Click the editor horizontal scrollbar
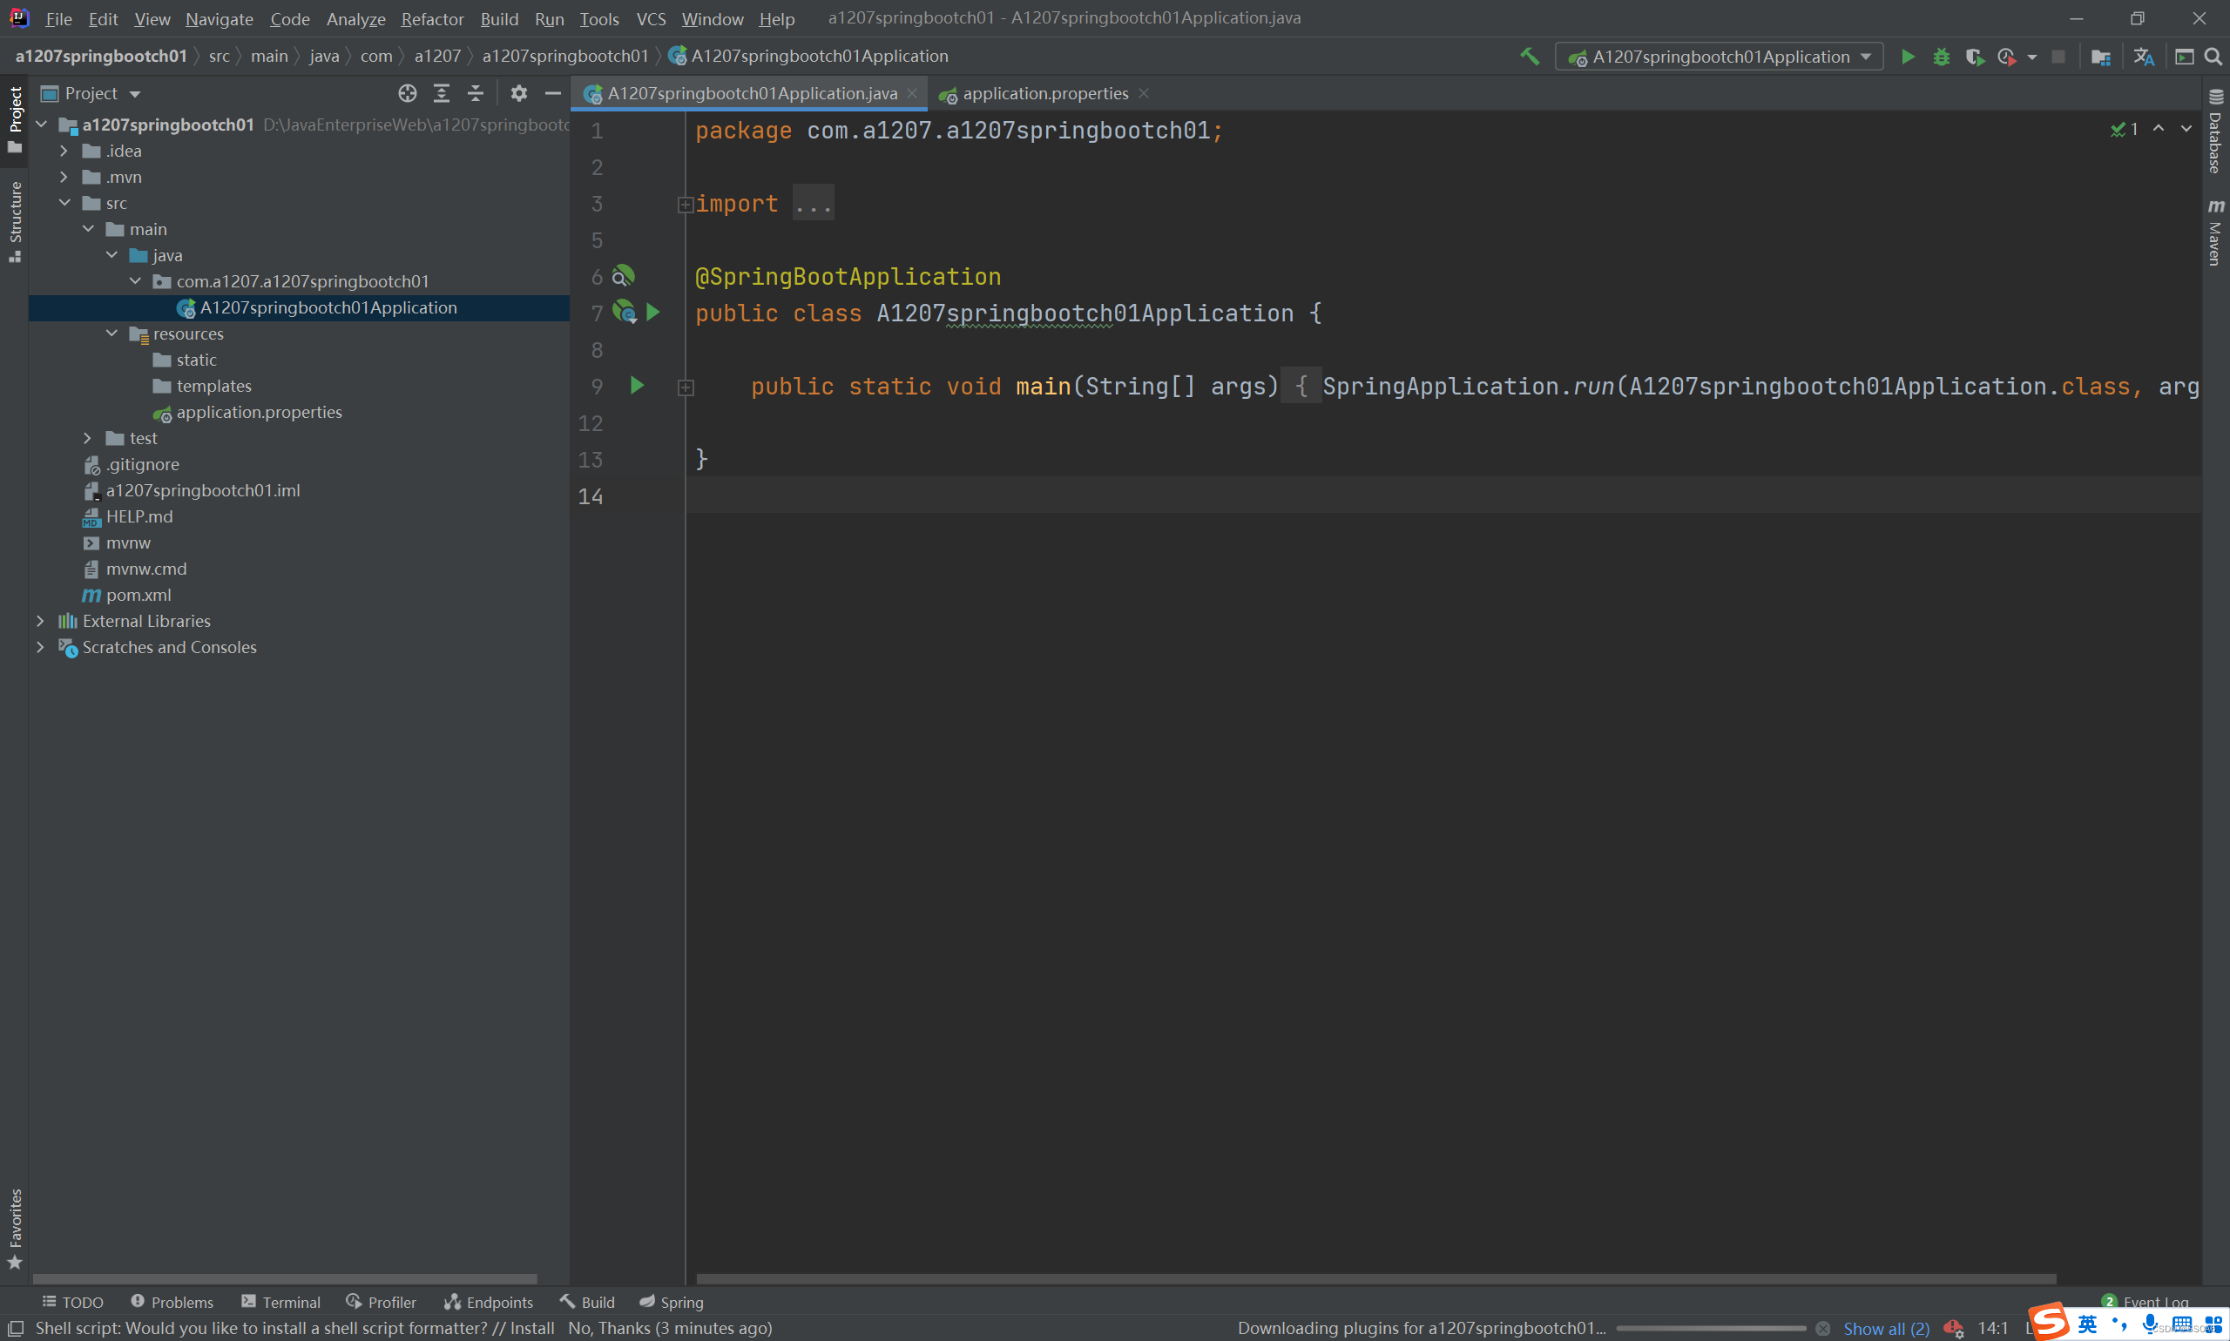Image resolution: width=2230 pixels, height=1341 pixels. tap(1374, 1278)
